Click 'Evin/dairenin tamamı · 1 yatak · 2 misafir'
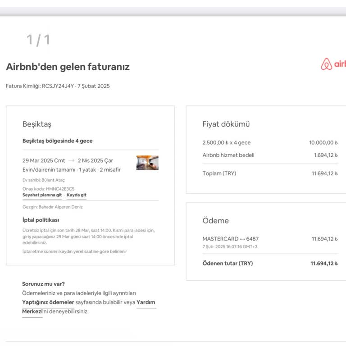This screenshot has width=346, height=346. coord(72,170)
